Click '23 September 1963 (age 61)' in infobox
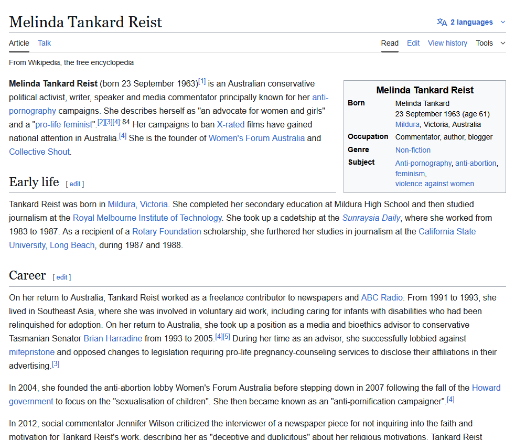515x440 pixels. tap(443, 114)
